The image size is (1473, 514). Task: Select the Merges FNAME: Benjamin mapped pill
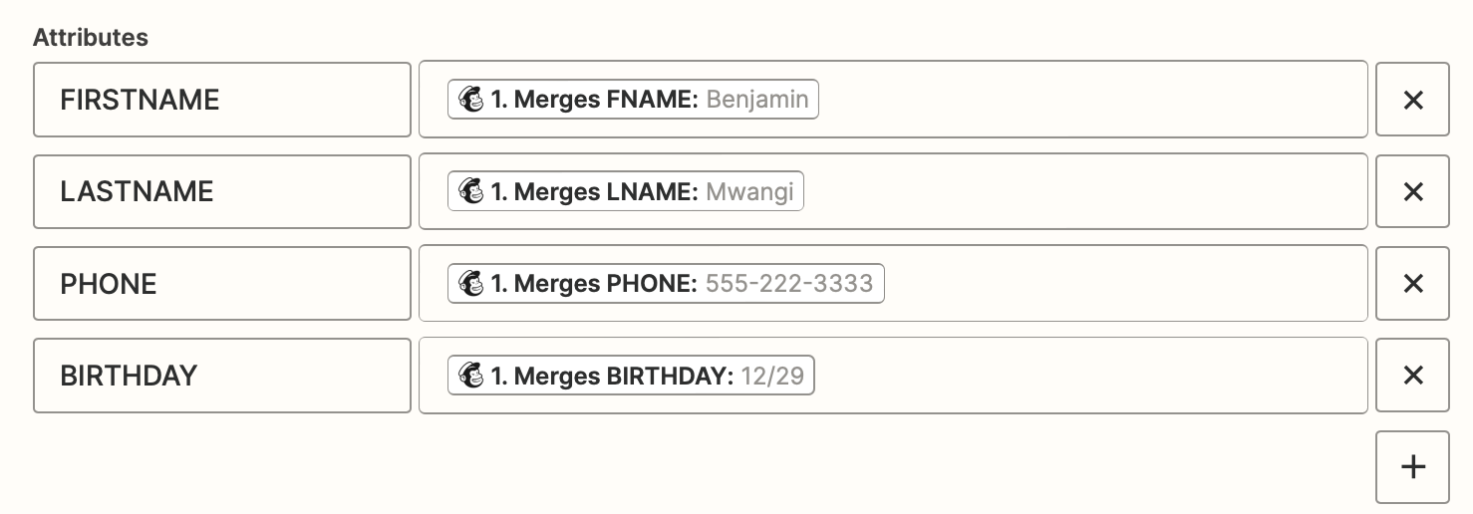coord(633,100)
